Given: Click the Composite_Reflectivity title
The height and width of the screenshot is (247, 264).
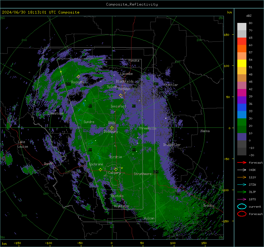Looking at the screenshot, I should coord(132,4).
